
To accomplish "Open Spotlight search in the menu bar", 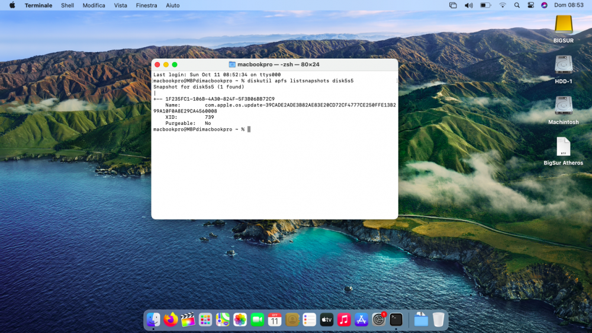I will coord(517,5).
